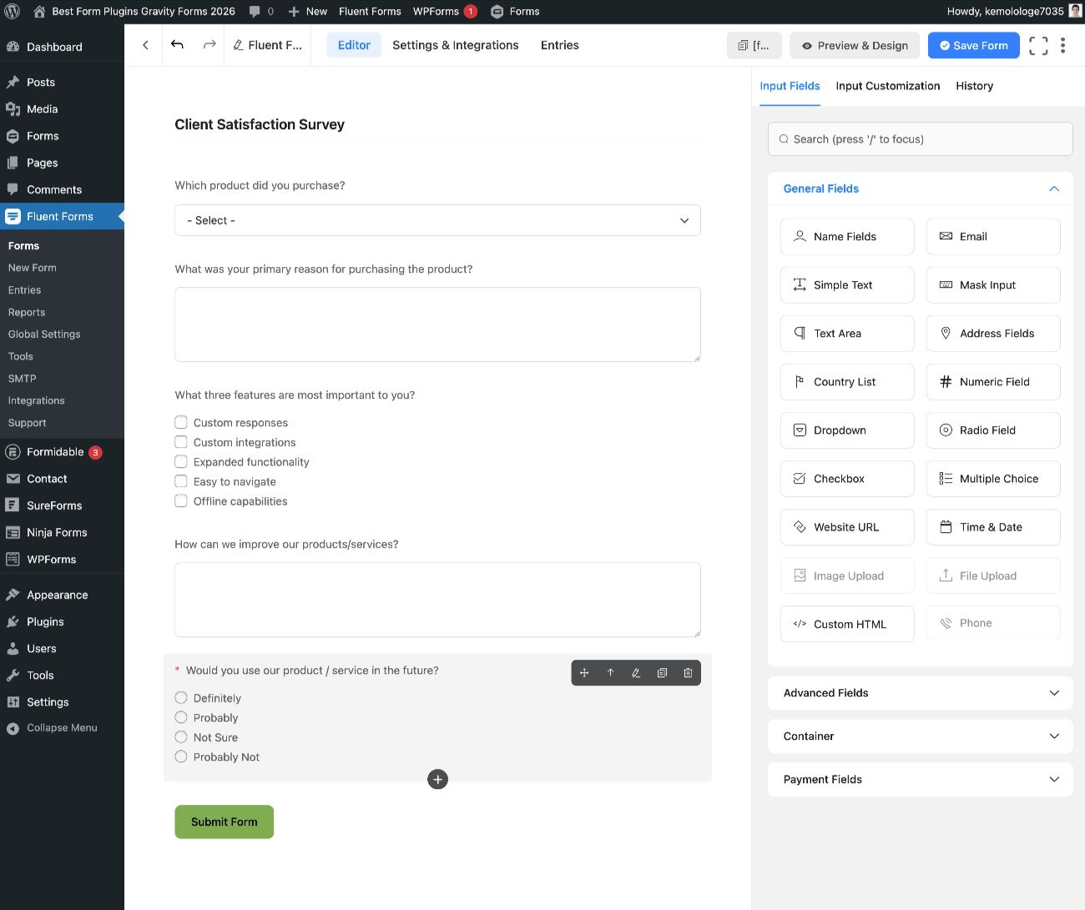Click the undo arrow in the editor toolbar
The height and width of the screenshot is (910, 1085).
pyautogui.click(x=177, y=45)
